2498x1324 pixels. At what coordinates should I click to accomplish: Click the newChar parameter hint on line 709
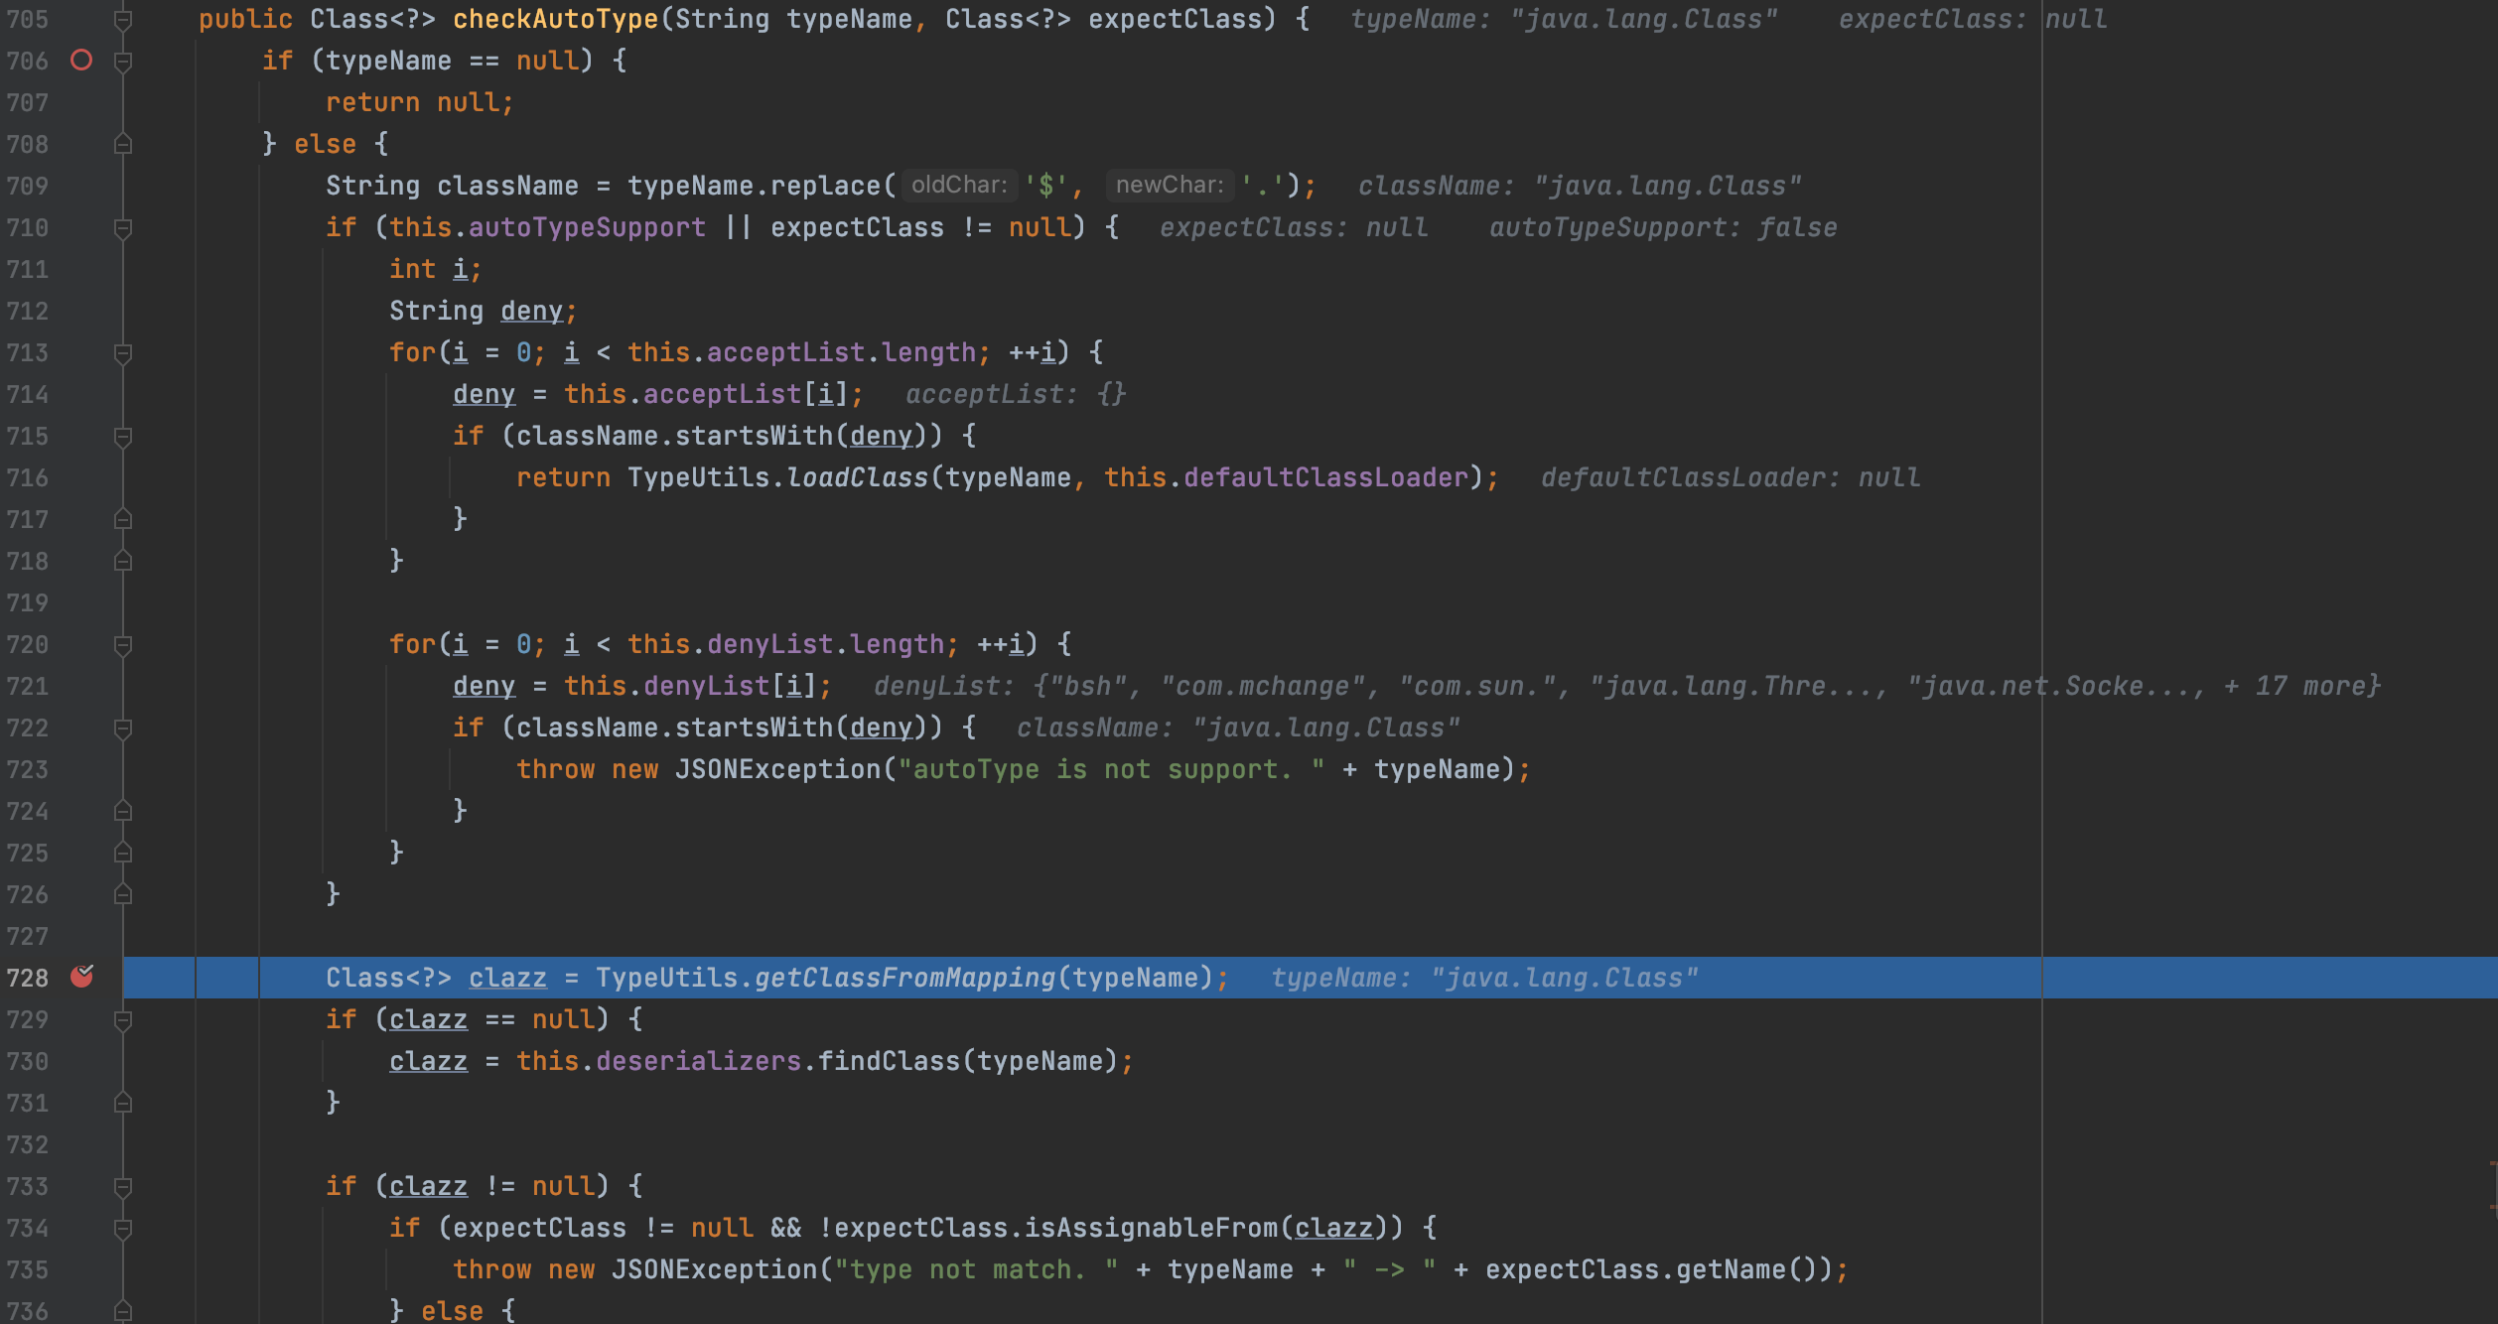(x=1170, y=185)
